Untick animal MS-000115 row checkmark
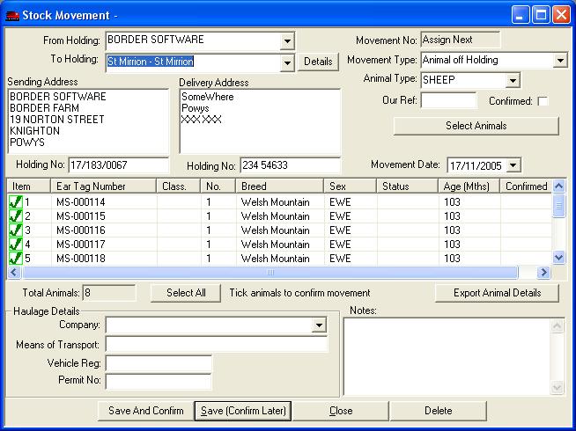 pyautogui.click(x=16, y=216)
